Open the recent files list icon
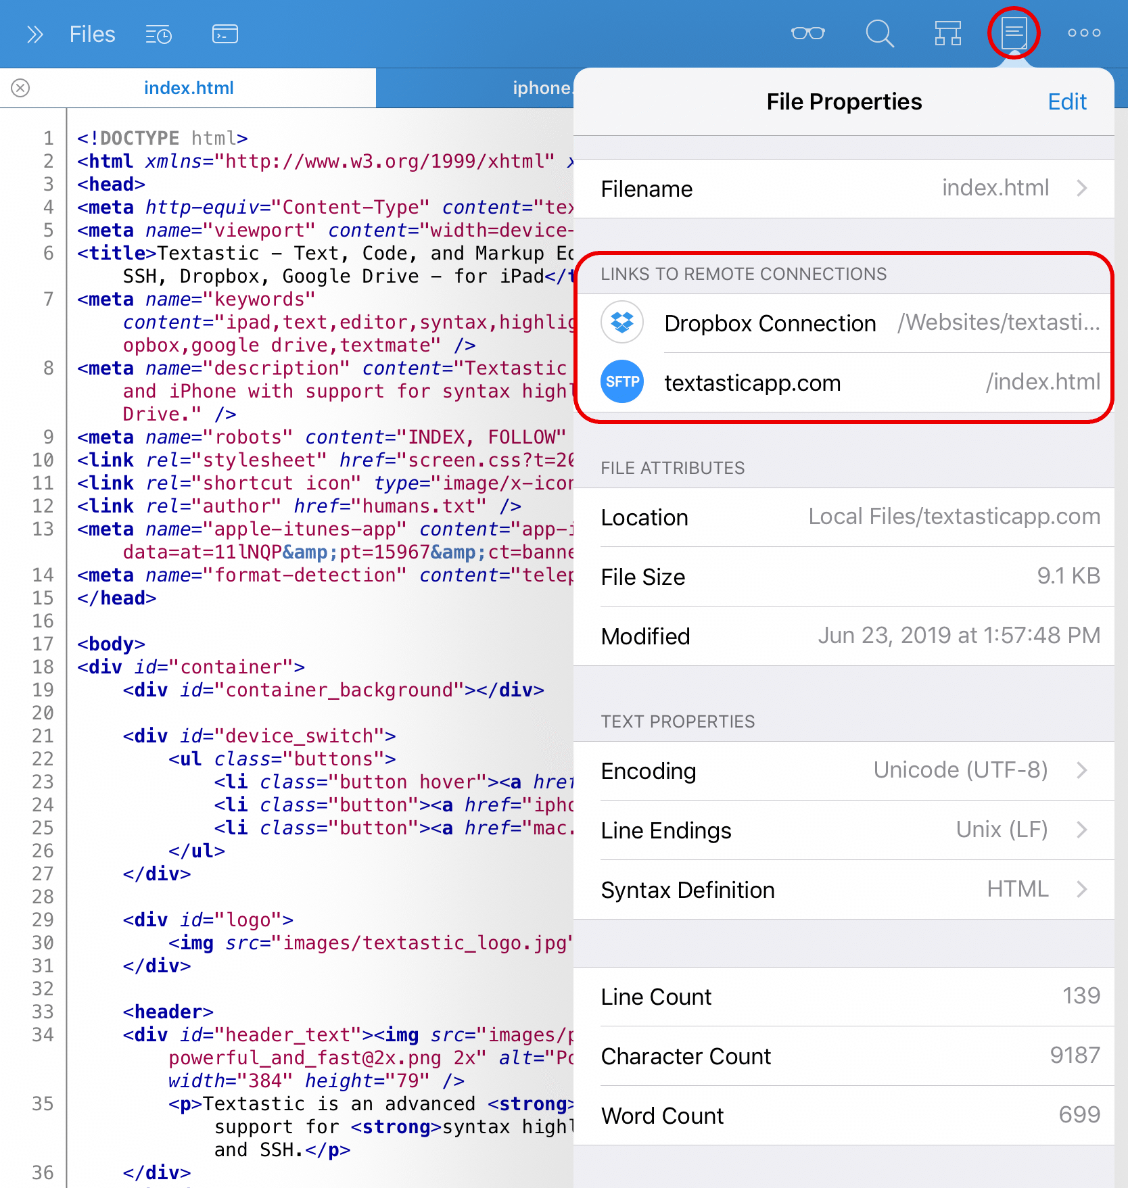1128x1188 pixels. (x=158, y=34)
